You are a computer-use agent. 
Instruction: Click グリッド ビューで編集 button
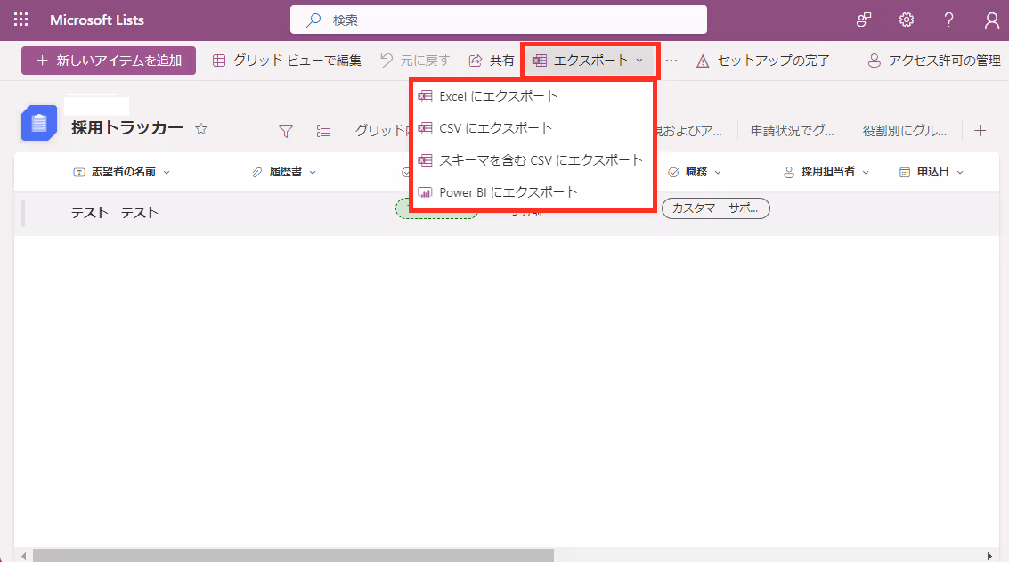click(287, 61)
